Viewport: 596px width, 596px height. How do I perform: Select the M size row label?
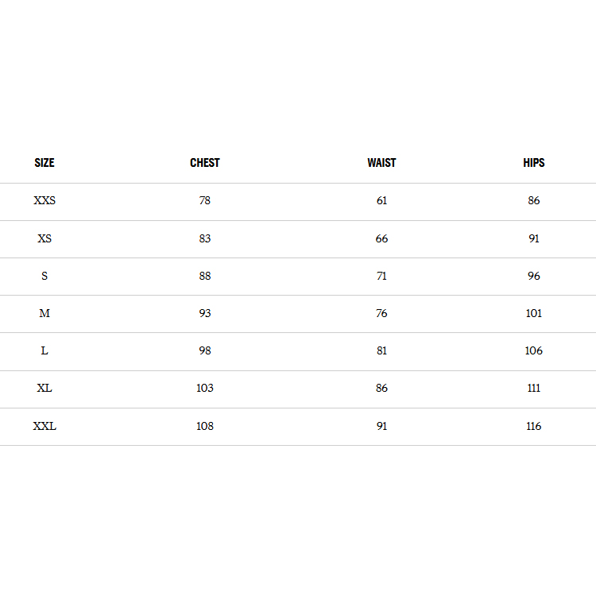click(x=45, y=313)
